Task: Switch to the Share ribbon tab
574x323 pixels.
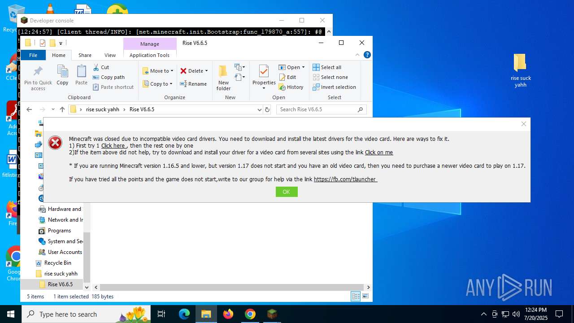Action: click(85, 55)
